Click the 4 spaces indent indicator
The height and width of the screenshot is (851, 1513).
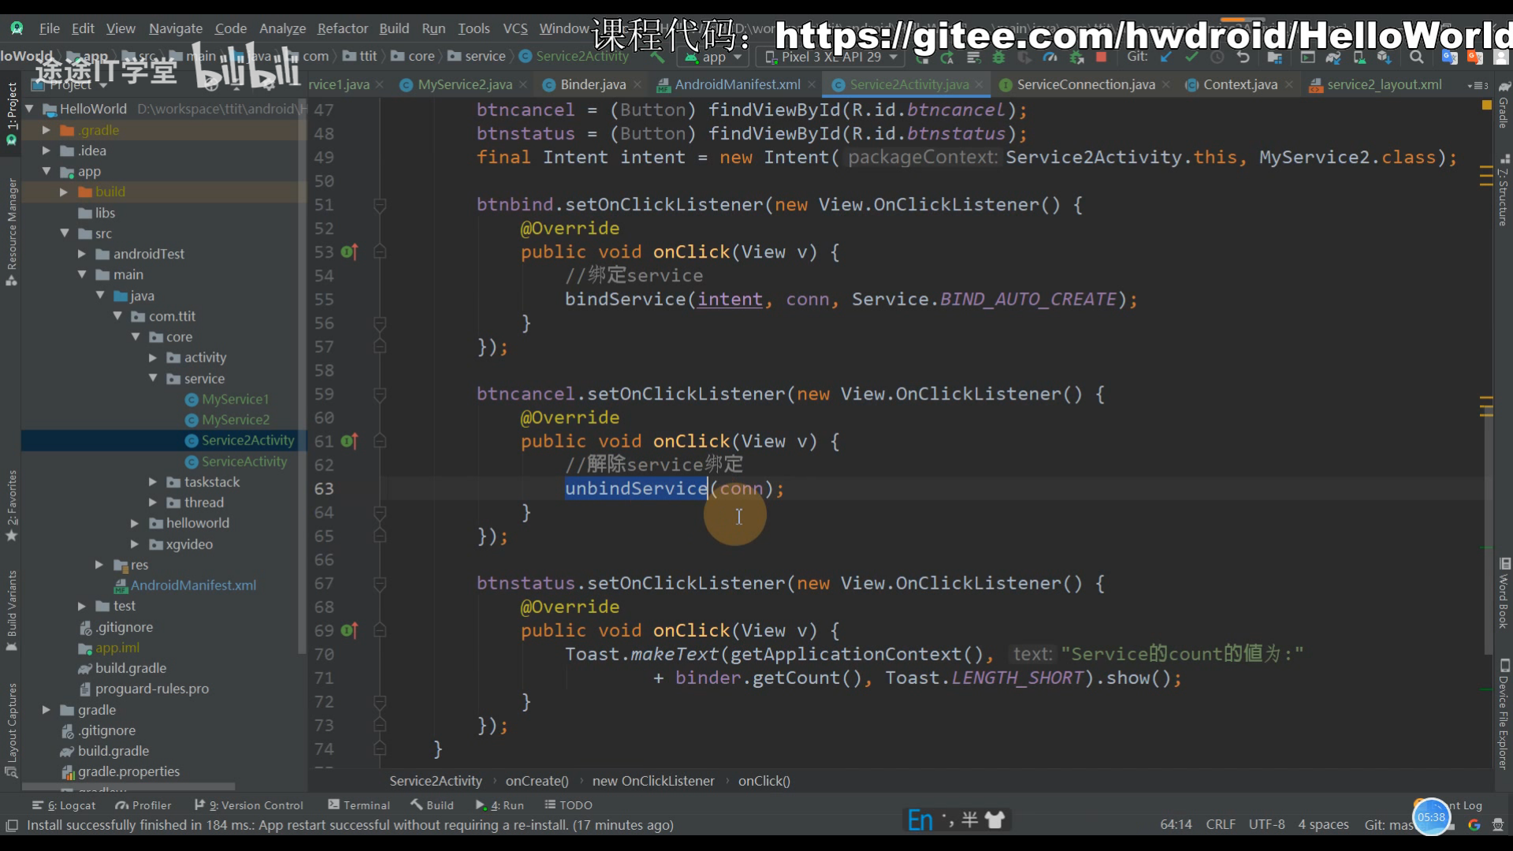[1323, 825]
